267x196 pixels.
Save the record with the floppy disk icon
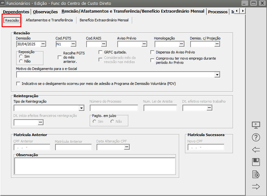click(x=256, y=162)
